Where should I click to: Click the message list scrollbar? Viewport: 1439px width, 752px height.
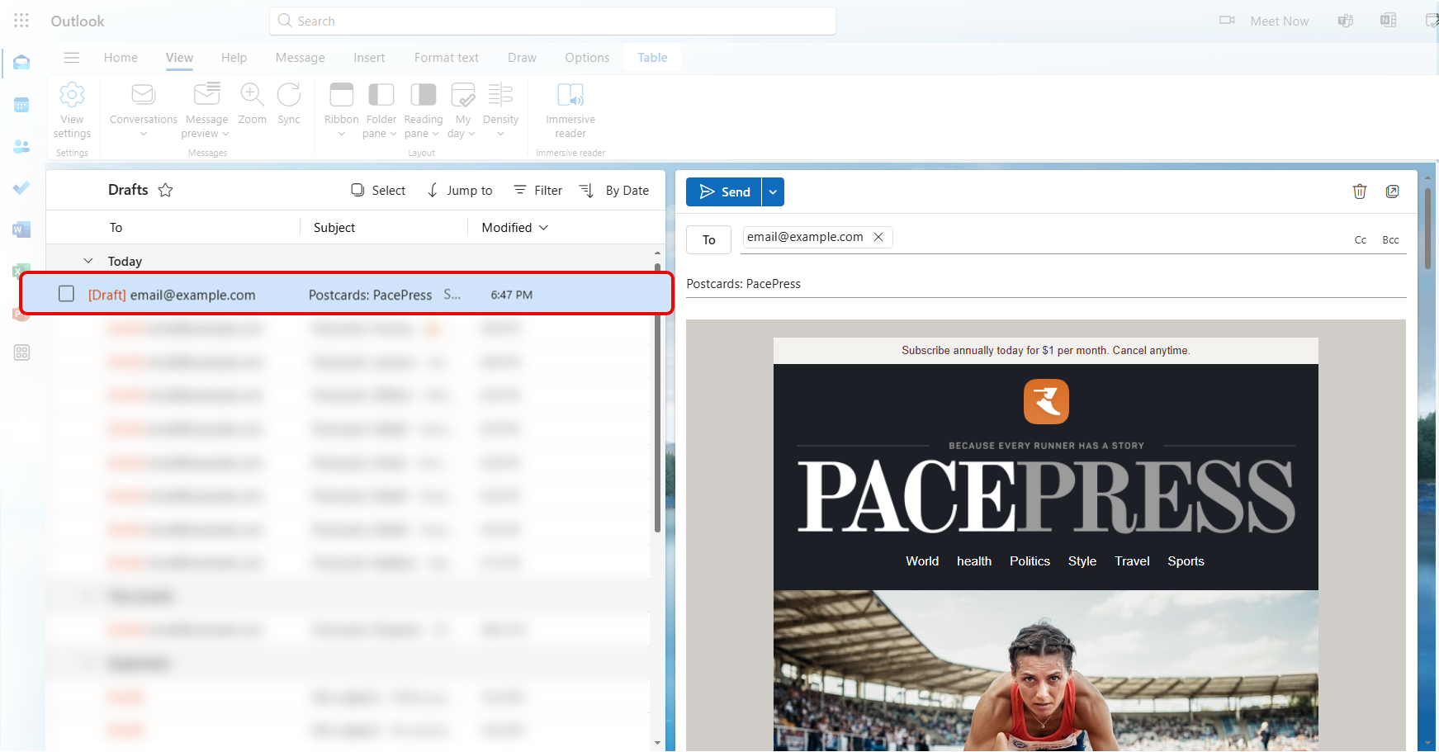[x=657, y=398]
